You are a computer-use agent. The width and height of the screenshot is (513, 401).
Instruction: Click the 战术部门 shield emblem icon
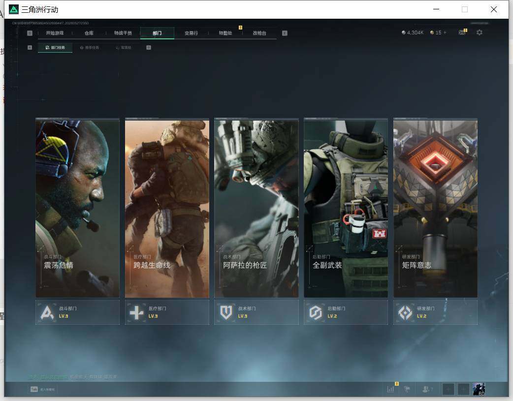point(226,312)
